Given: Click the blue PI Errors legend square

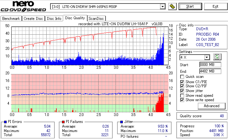Looking at the screenshot, I should [5, 122].
